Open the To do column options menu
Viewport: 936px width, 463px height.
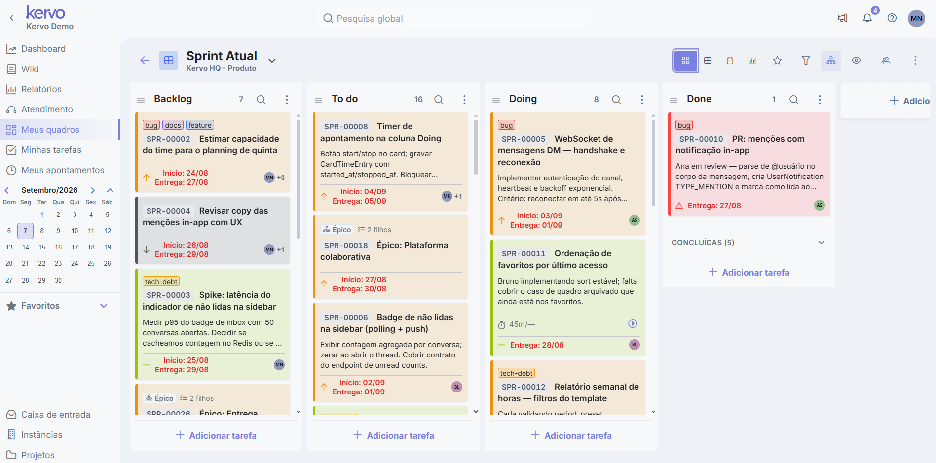point(464,100)
